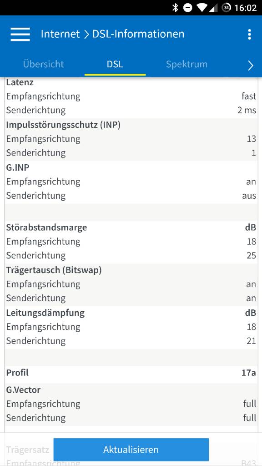Tap the DSL-Informationen breadcrumb title
Screen dimensions: 262x466
pyautogui.click(x=137, y=34)
